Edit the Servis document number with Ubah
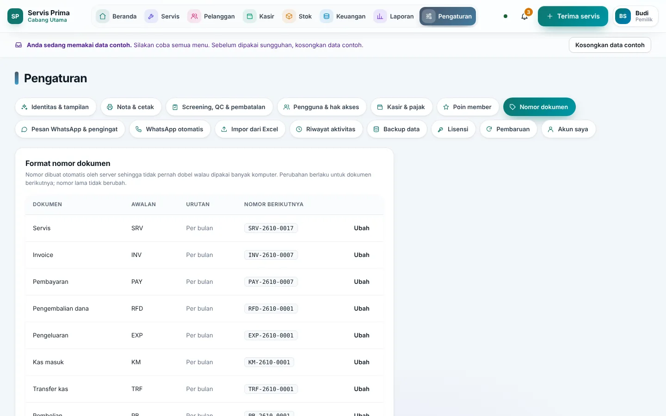The image size is (666, 416). point(362,228)
